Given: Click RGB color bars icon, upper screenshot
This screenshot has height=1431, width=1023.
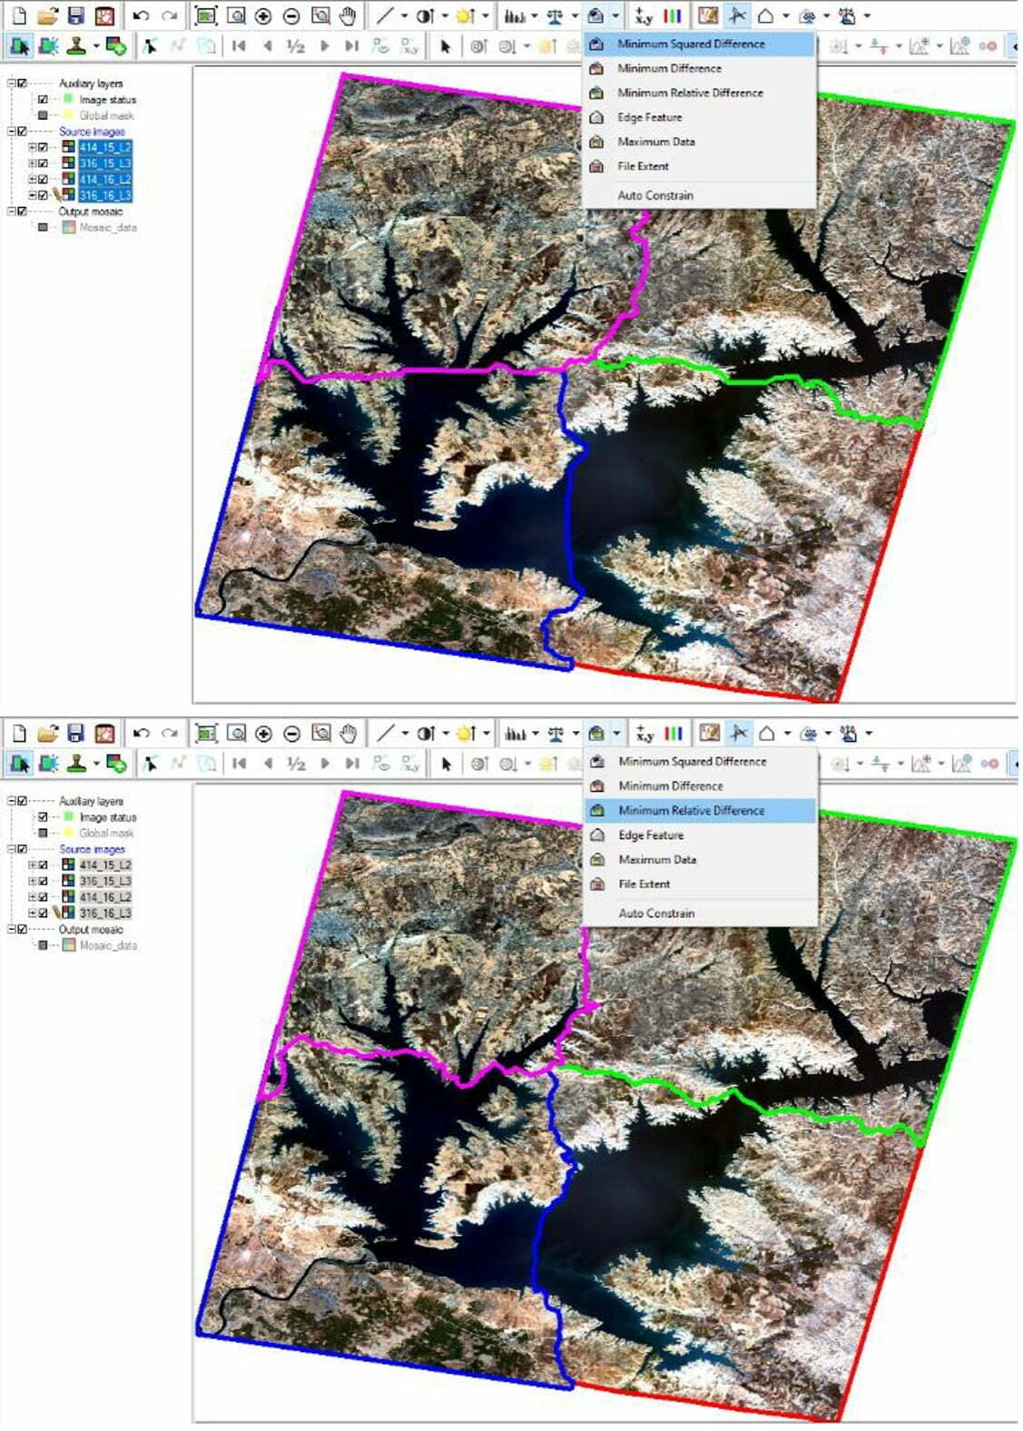Looking at the screenshot, I should [x=672, y=16].
